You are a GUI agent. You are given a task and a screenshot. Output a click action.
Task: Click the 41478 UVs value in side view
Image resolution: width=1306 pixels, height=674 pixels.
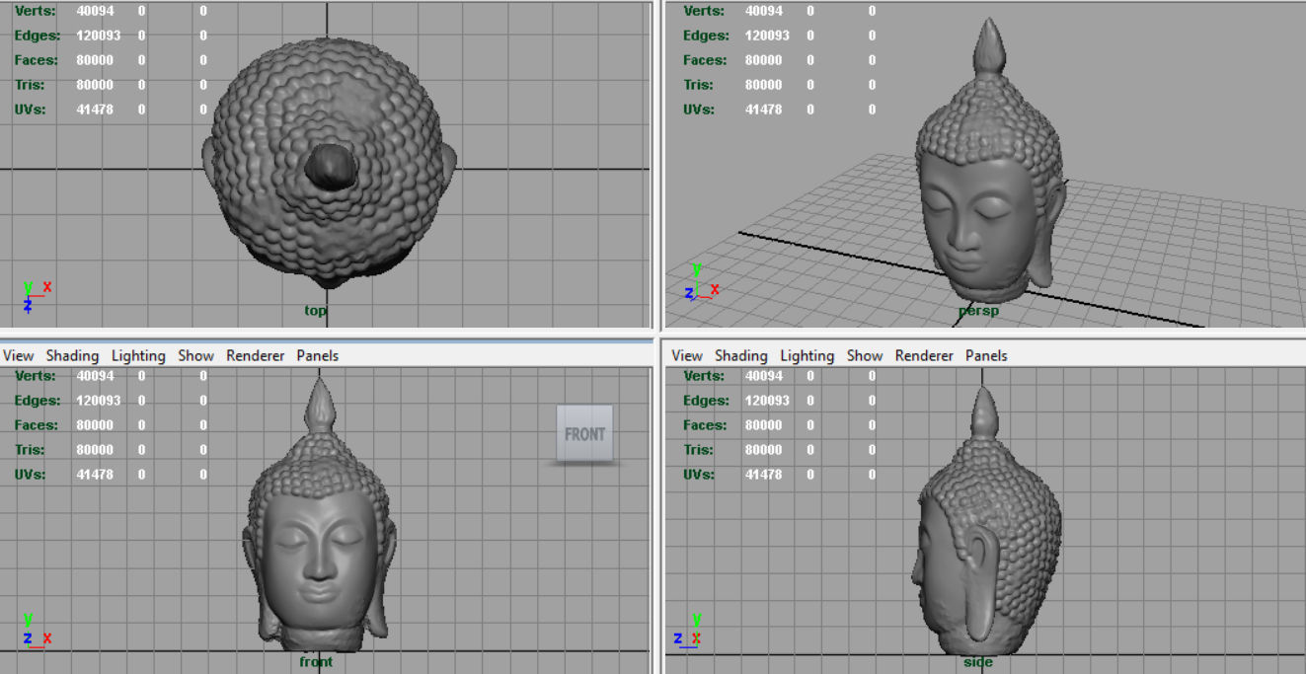pyautogui.click(x=764, y=475)
